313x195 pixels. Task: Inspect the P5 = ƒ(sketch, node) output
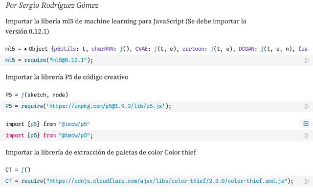[37, 95]
